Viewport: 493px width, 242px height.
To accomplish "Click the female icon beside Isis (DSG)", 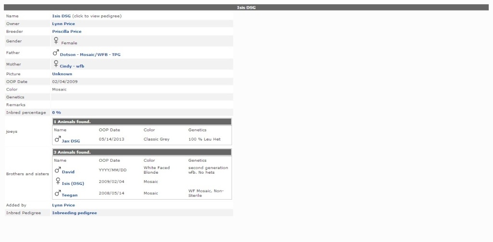I will point(58,181).
